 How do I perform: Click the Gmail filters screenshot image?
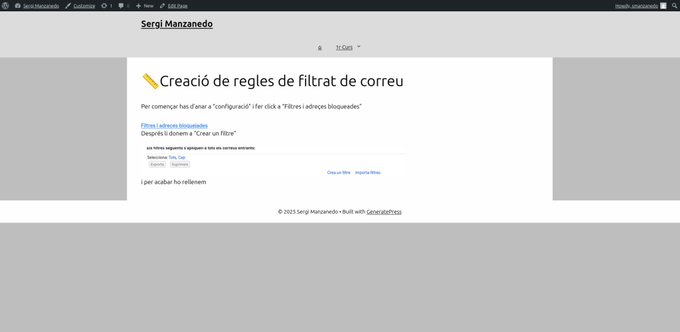[272, 161]
